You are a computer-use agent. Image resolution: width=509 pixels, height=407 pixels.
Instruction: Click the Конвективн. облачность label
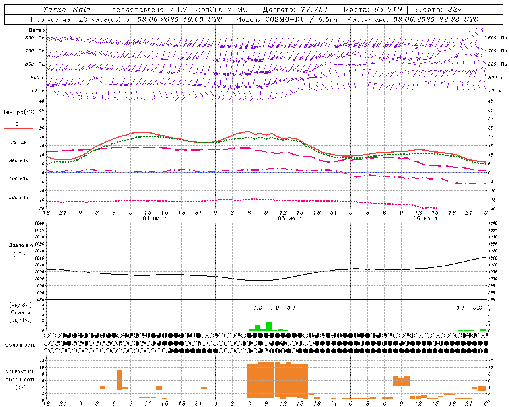click(21, 375)
